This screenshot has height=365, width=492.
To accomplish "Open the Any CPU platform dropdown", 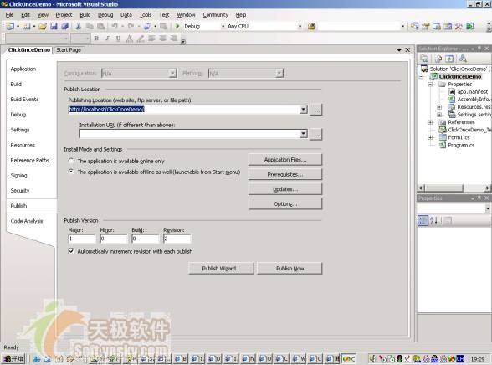I will pos(300,26).
